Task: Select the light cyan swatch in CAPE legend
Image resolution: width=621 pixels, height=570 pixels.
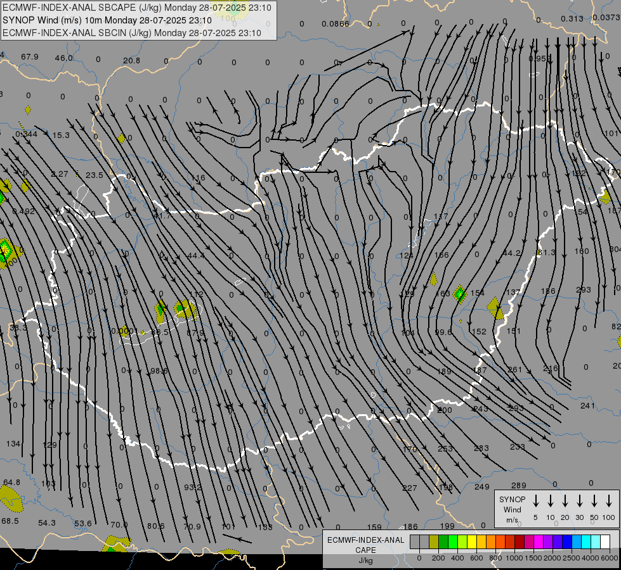Action: (x=595, y=541)
